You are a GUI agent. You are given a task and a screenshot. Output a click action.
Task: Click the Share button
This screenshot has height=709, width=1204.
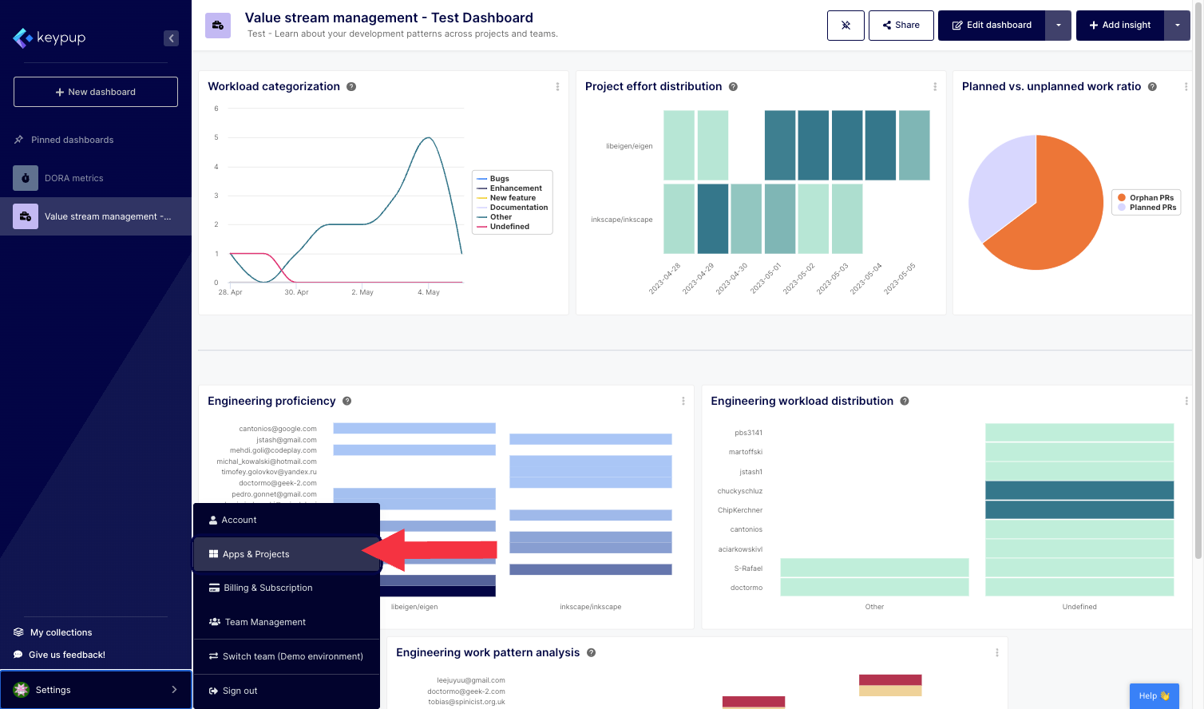pyautogui.click(x=901, y=26)
